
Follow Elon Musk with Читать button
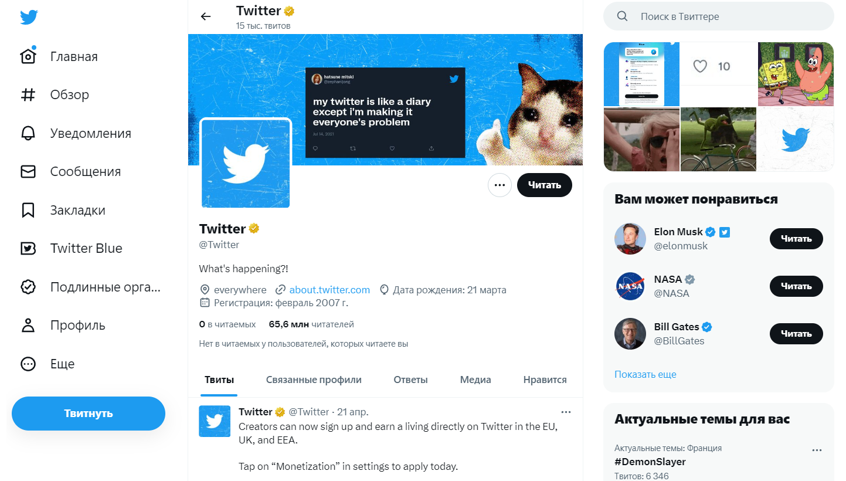796,239
